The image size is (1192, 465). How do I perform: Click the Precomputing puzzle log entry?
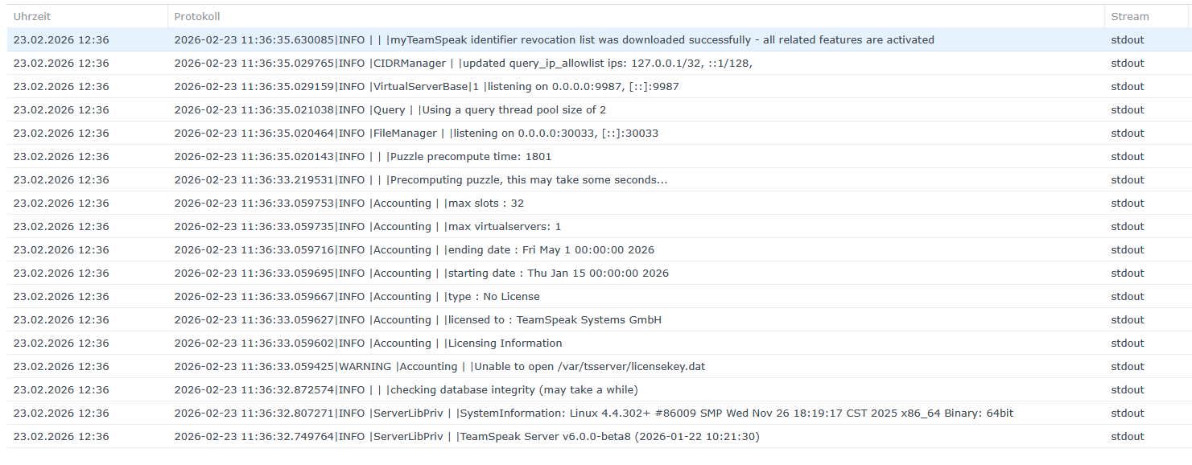click(x=420, y=179)
